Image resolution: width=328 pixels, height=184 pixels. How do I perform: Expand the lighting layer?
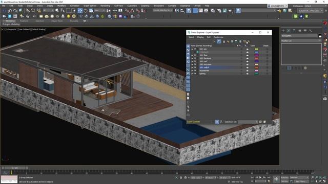click(192, 74)
